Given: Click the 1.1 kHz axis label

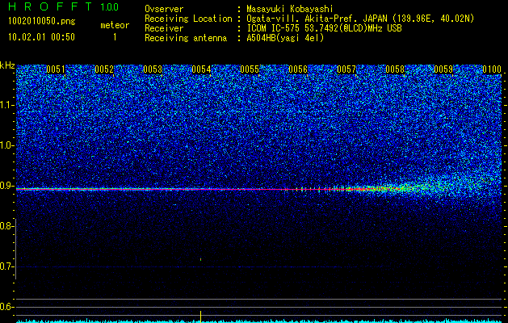Looking at the screenshot, I should coord(6,105).
